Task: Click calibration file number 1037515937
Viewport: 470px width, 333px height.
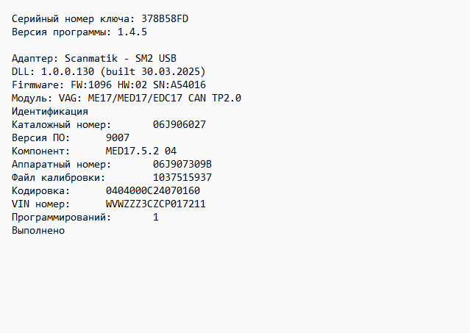Action: [182, 177]
